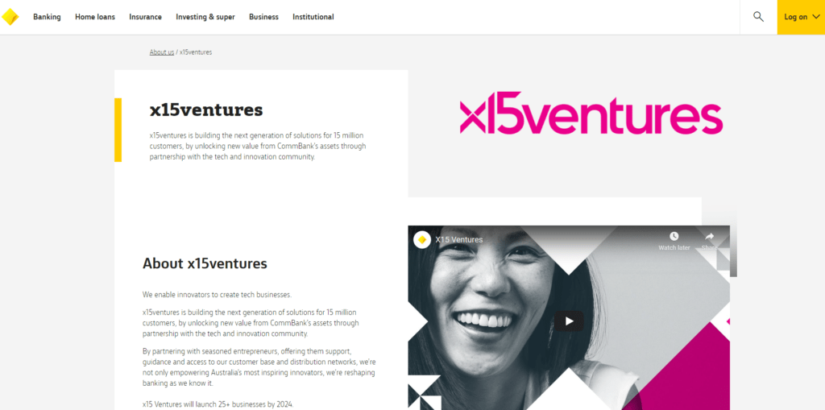Viewport: 825px width, 410px height.
Task: Click the About x15ventures heading
Action: 205,263
